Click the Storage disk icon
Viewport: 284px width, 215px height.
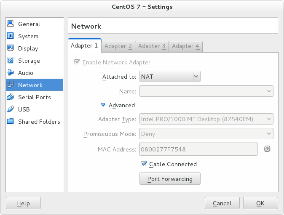click(x=11, y=60)
